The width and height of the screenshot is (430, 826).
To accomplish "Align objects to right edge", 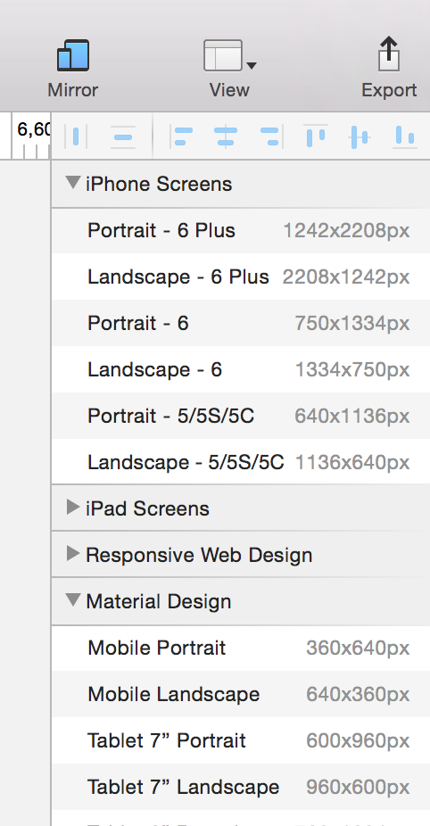I will tap(271, 137).
